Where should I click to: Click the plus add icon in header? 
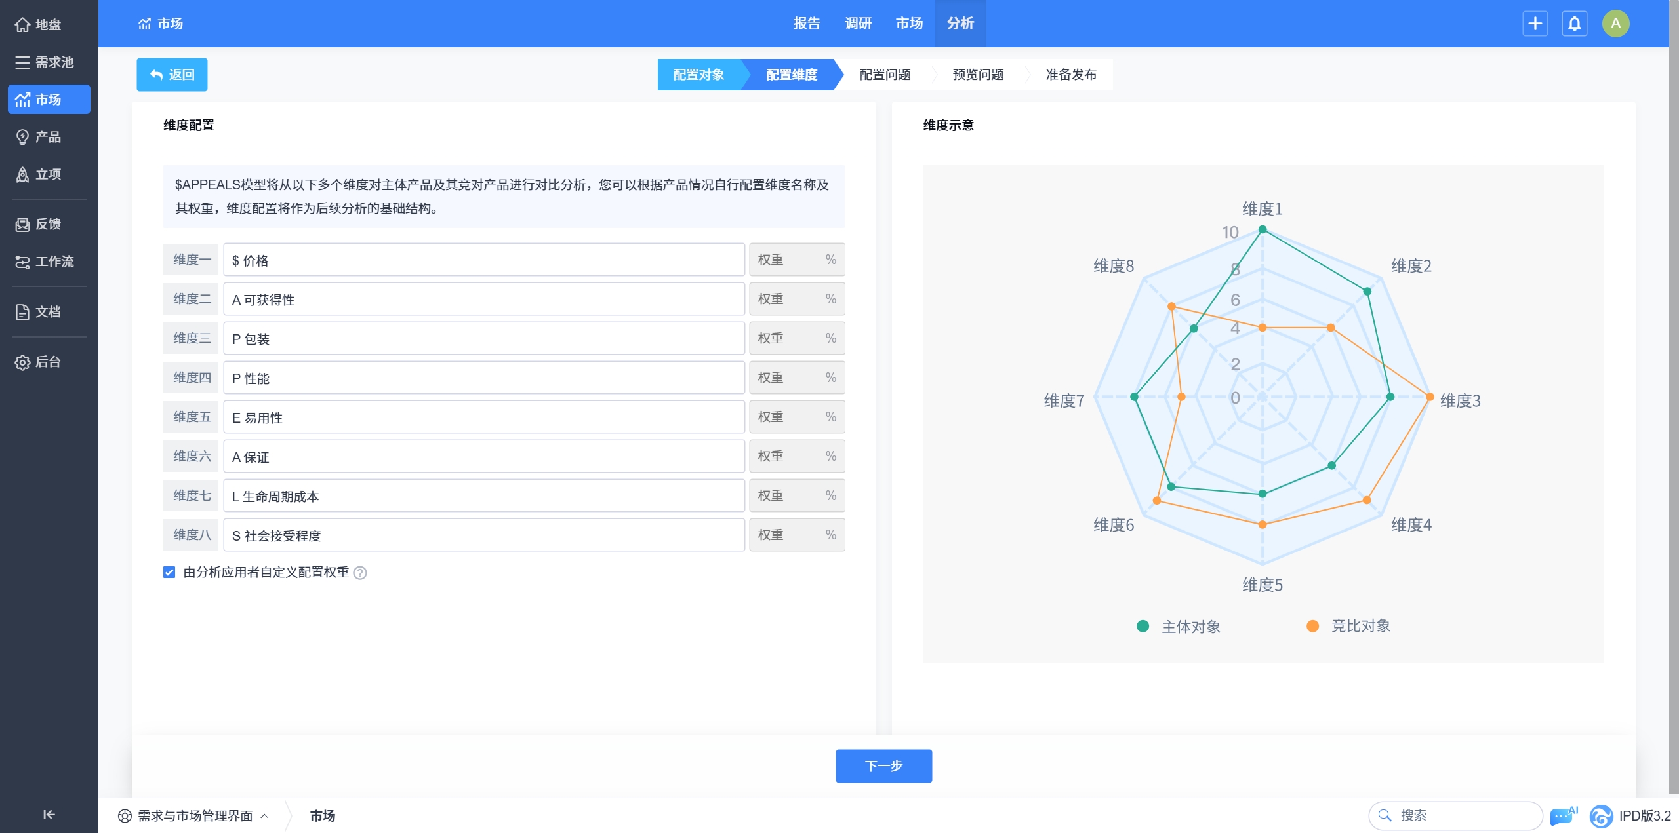[1535, 24]
